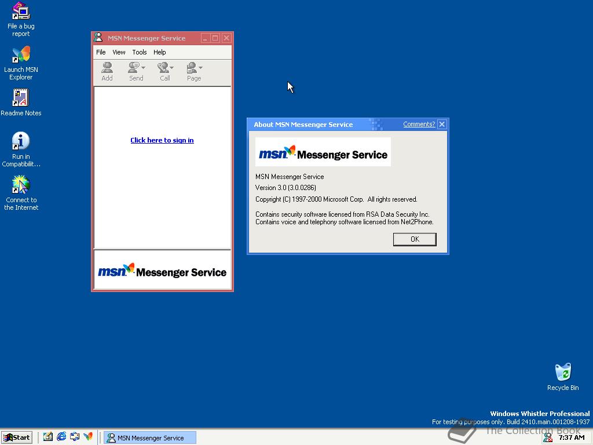593x445 pixels.
Task: Click the system clock showing 7:37 AM
Action: tap(572, 437)
